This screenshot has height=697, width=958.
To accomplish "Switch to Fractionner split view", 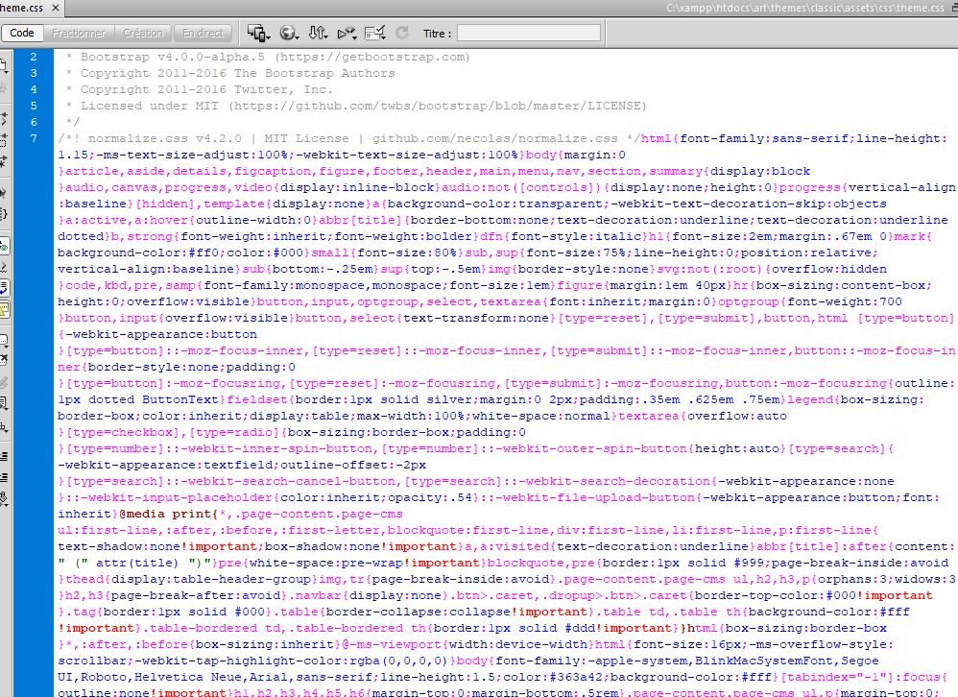I will (x=79, y=33).
